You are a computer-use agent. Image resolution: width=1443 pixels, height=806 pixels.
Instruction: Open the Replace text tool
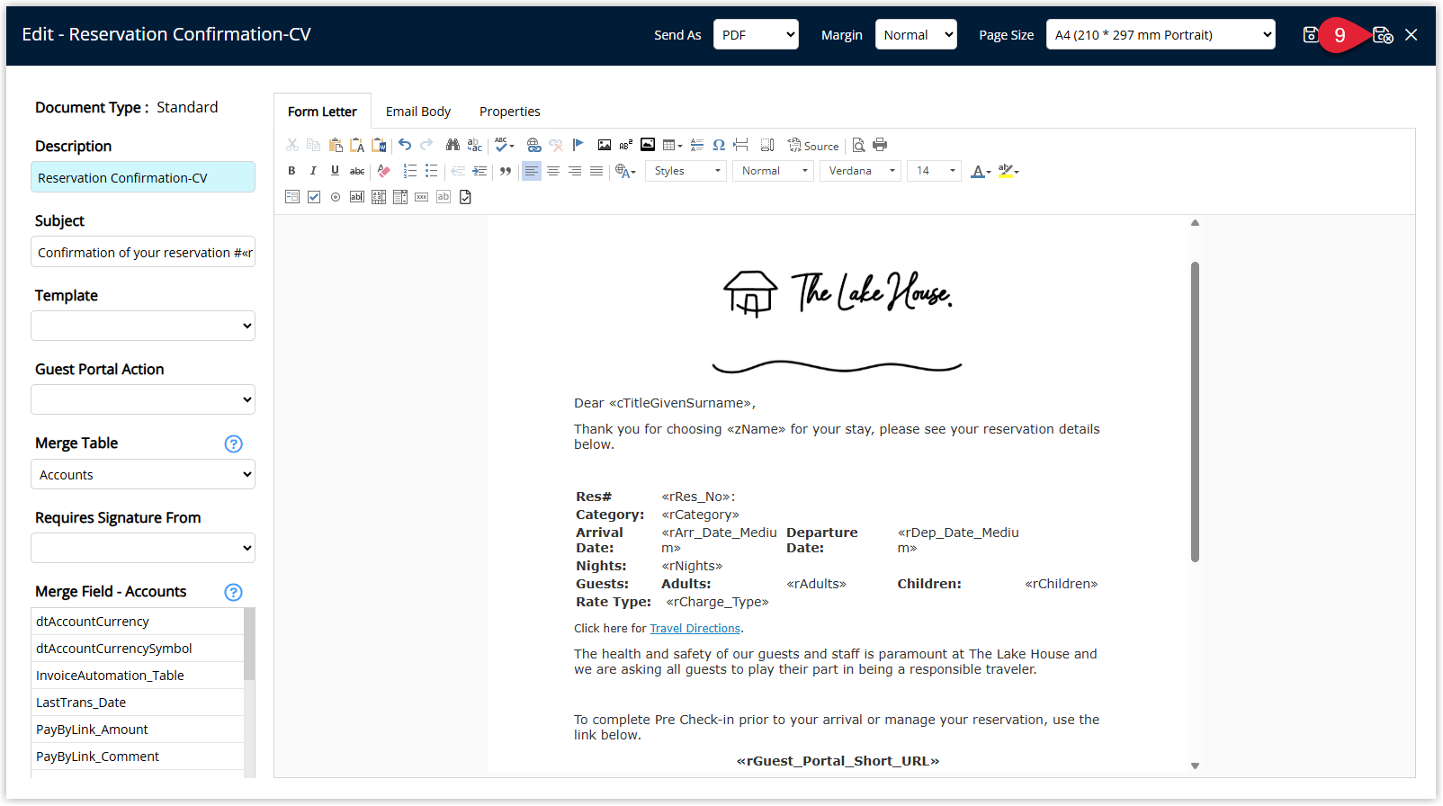[475, 145]
